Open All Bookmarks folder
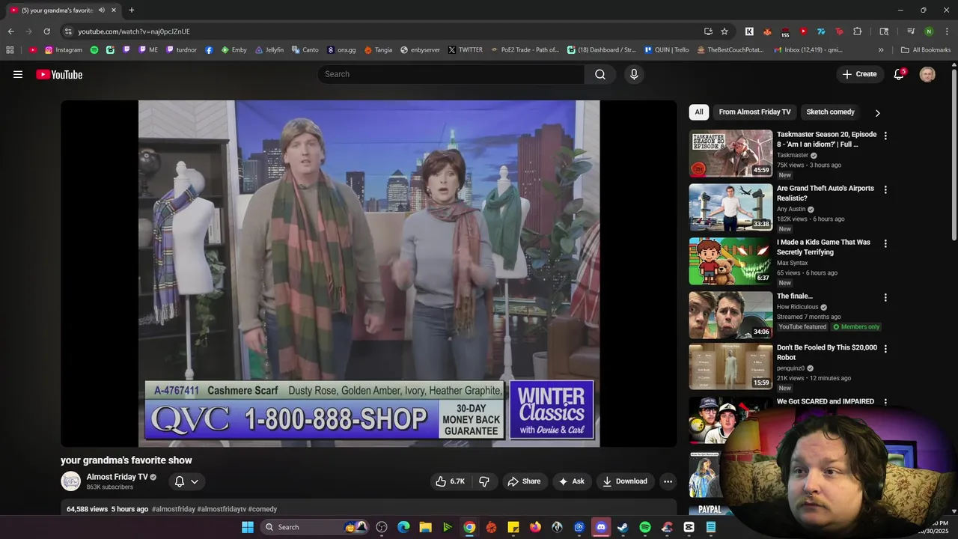The width and height of the screenshot is (958, 539). (x=926, y=50)
